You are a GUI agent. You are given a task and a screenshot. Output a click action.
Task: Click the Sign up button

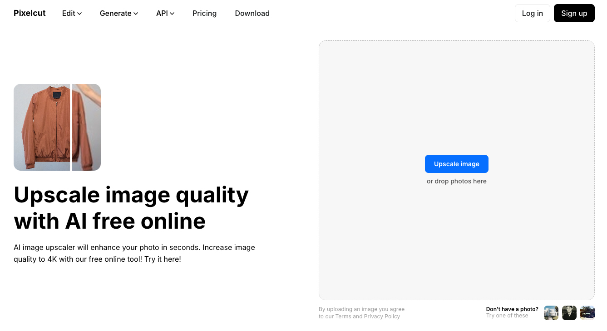[x=574, y=13]
